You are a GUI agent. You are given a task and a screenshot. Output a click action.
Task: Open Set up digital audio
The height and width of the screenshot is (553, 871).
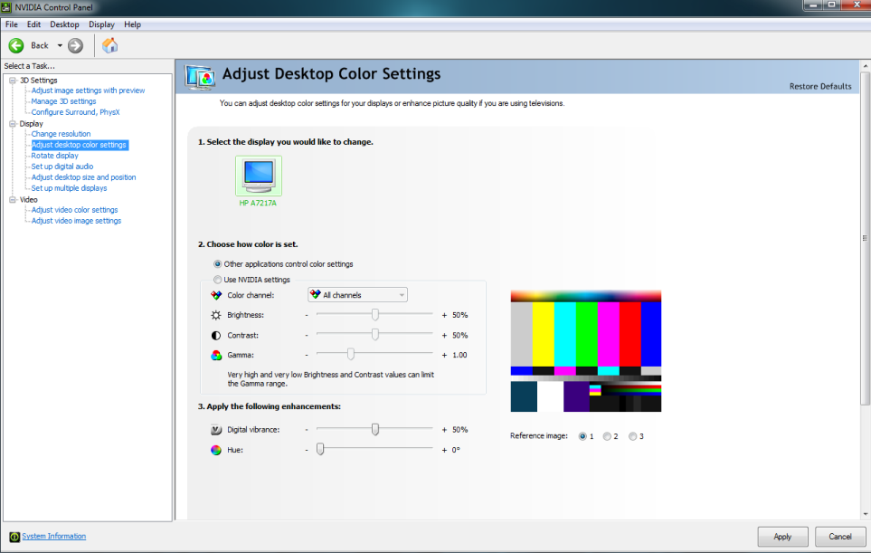coord(62,167)
